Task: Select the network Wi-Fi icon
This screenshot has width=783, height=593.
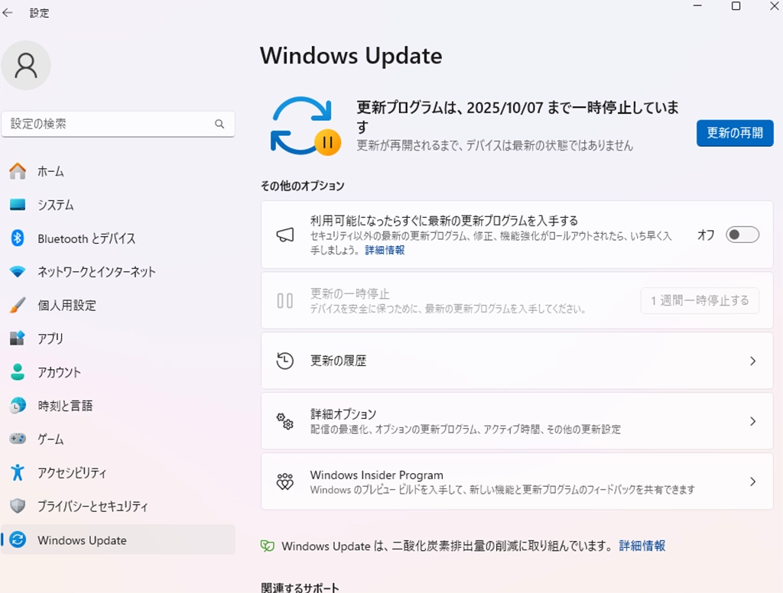Action: point(18,272)
